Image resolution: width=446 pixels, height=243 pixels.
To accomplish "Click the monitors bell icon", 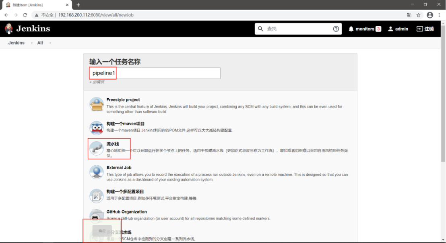I will click(x=351, y=29).
